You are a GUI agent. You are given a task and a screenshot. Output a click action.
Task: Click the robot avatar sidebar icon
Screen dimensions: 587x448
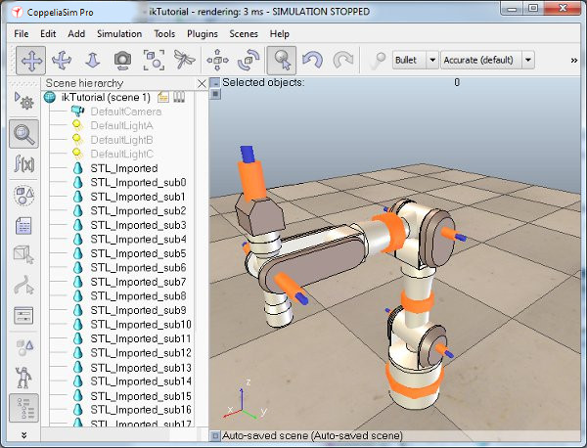[23, 378]
